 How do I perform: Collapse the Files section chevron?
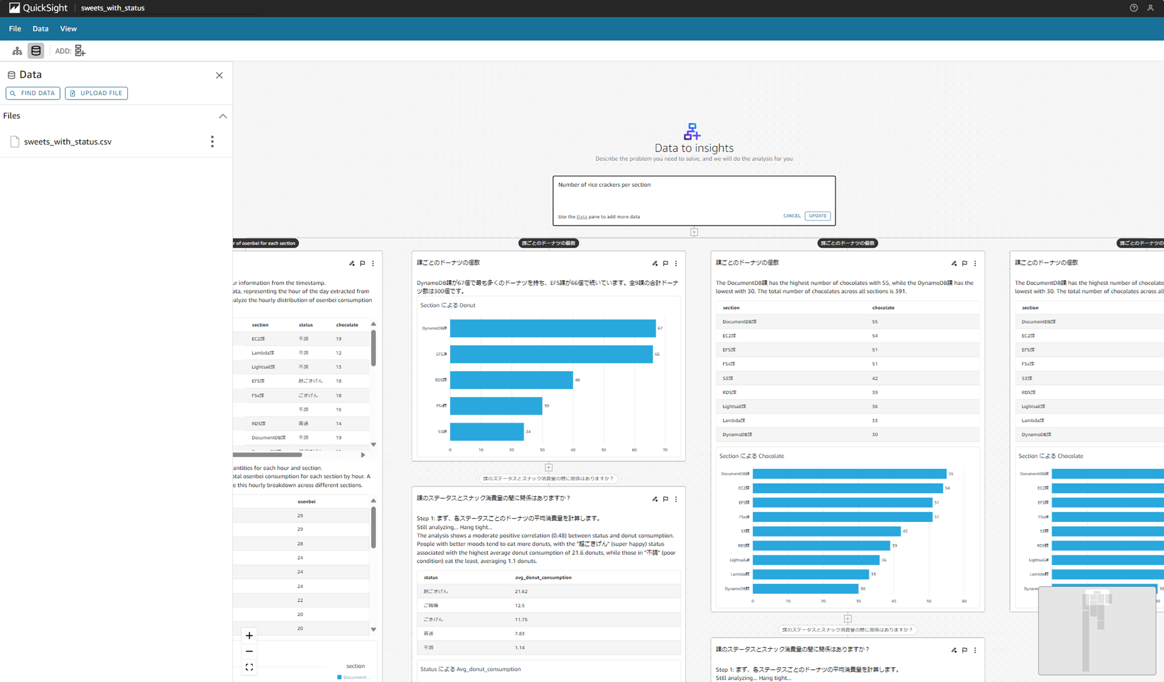coord(222,116)
